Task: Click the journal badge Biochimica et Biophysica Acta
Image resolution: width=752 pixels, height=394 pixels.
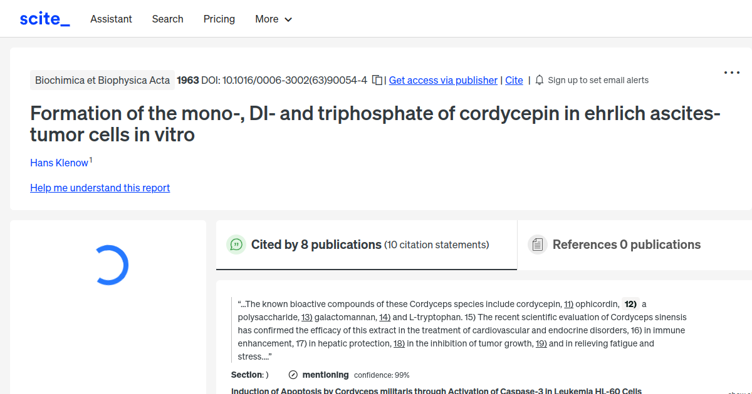Action: coord(102,80)
